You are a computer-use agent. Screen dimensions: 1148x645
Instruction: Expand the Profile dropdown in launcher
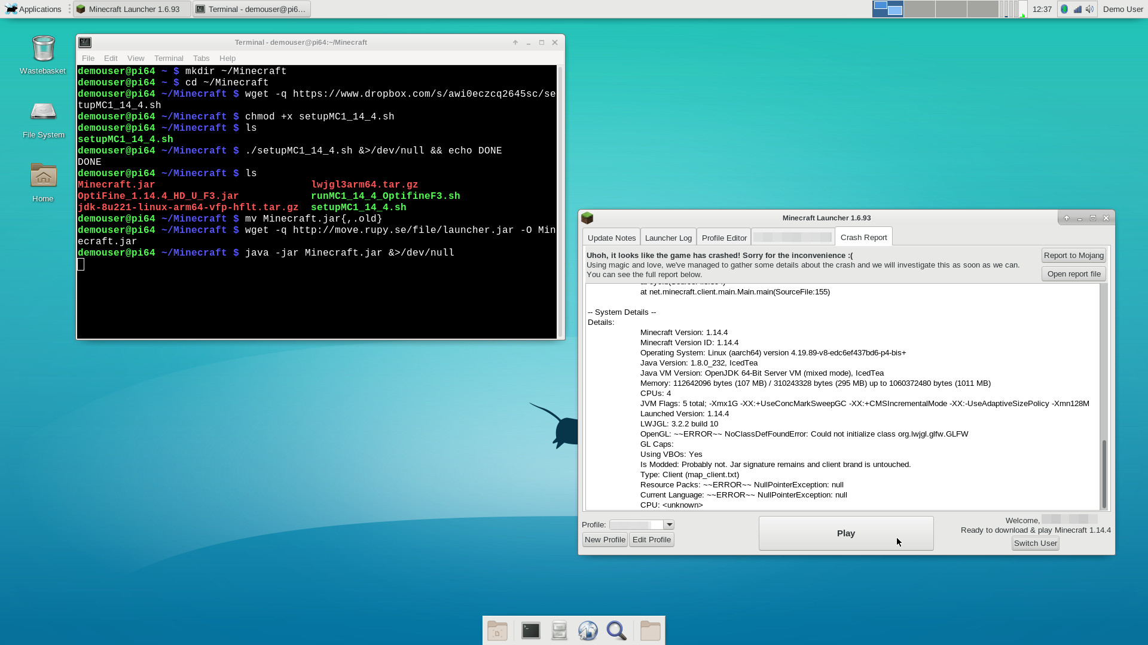[669, 525]
